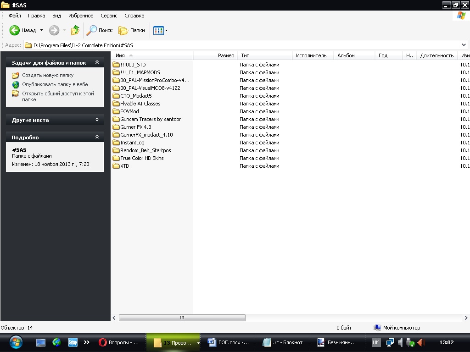This screenshot has height=352, width=470.
Task: Launch the globe browser quick launch icon
Action: pos(56,342)
